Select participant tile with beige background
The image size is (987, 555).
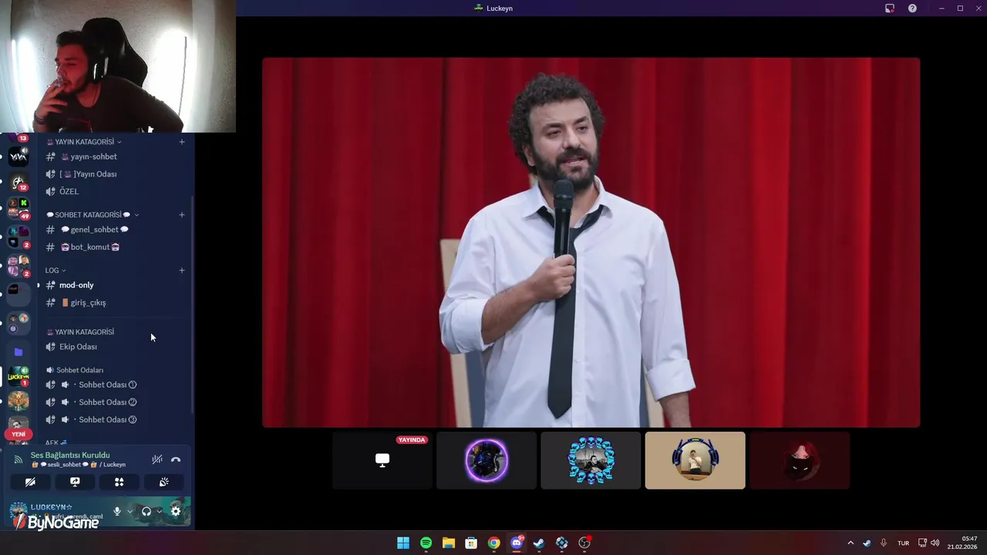[695, 460]
